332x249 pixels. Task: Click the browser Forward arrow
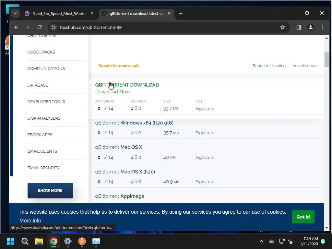coord(28,27)
